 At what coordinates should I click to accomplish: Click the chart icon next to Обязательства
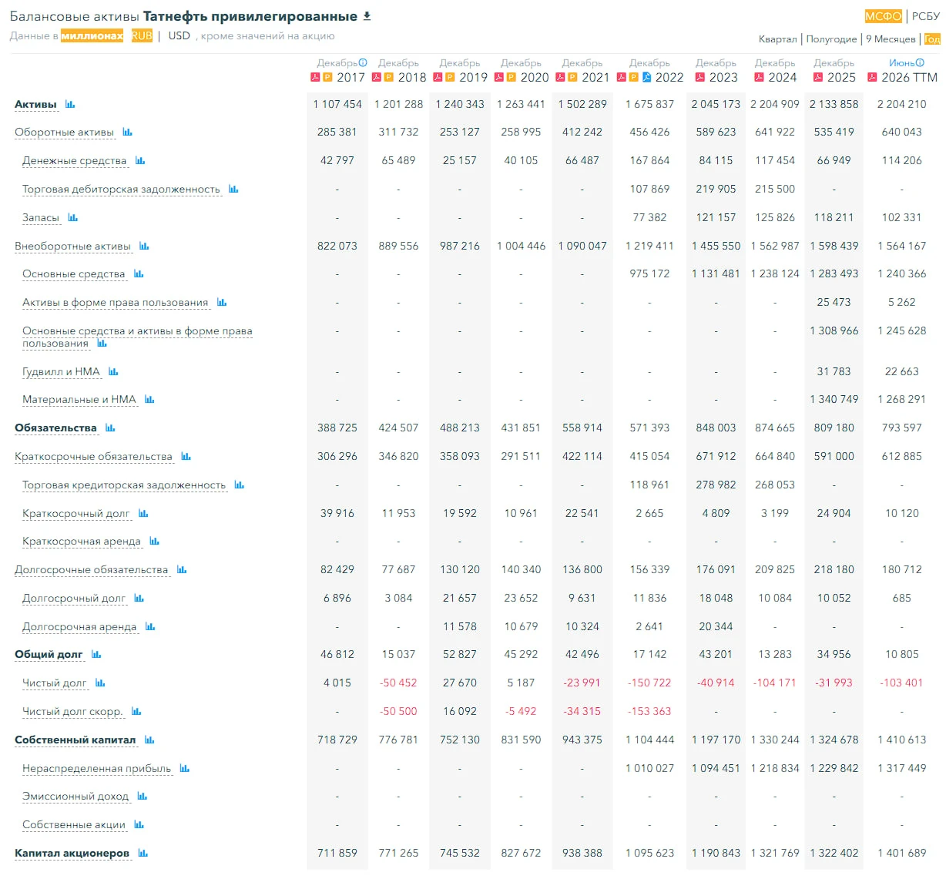click(110, 428)
